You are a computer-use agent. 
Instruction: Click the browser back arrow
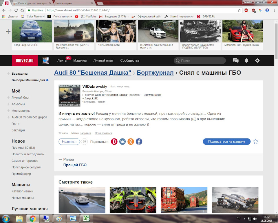[x=4, y=10]
